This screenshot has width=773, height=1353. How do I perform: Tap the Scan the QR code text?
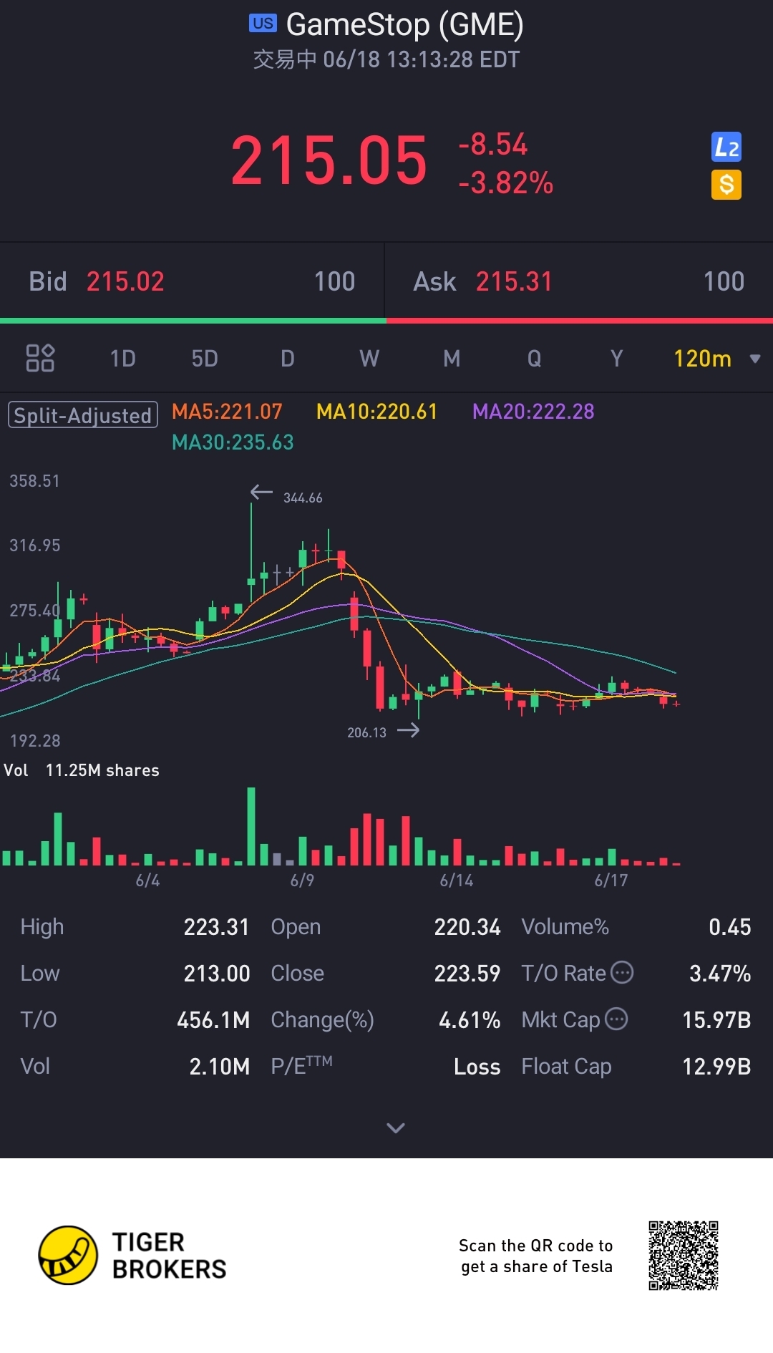[x=536, y=1256]
